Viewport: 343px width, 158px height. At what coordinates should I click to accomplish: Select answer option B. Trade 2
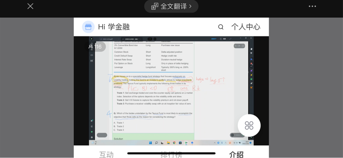tap(119, 126)
